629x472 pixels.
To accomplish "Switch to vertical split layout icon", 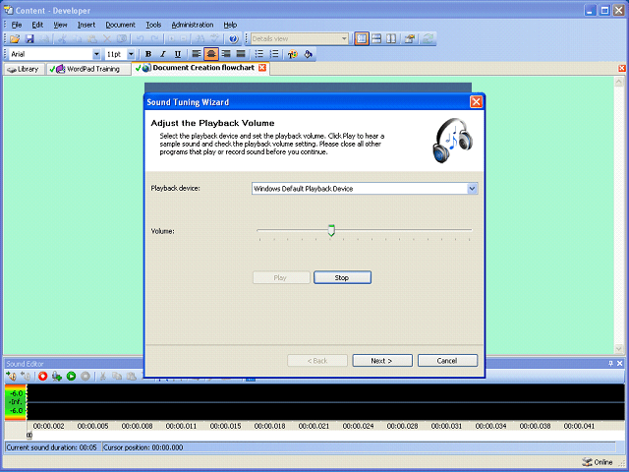I will click(391, 39).
